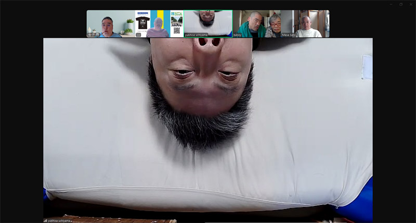Click the QR code in the second thumbnail
The height and width of the screenshot is (223, 416).
[176, 31]
